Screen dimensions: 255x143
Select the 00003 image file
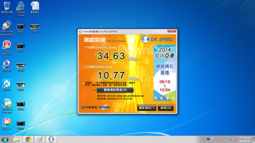[21, 67]
